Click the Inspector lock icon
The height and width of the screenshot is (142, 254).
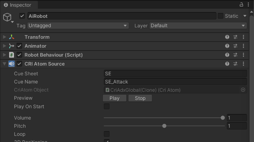[x=241, y=5]
